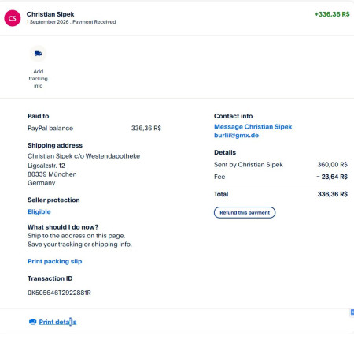Click the Sent by Christian Sipek row
The width and height of the screenshot is (354, 340).
click(281, 165)
